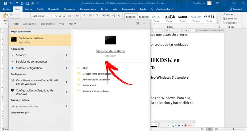Apply the Título 1 style

157,18
